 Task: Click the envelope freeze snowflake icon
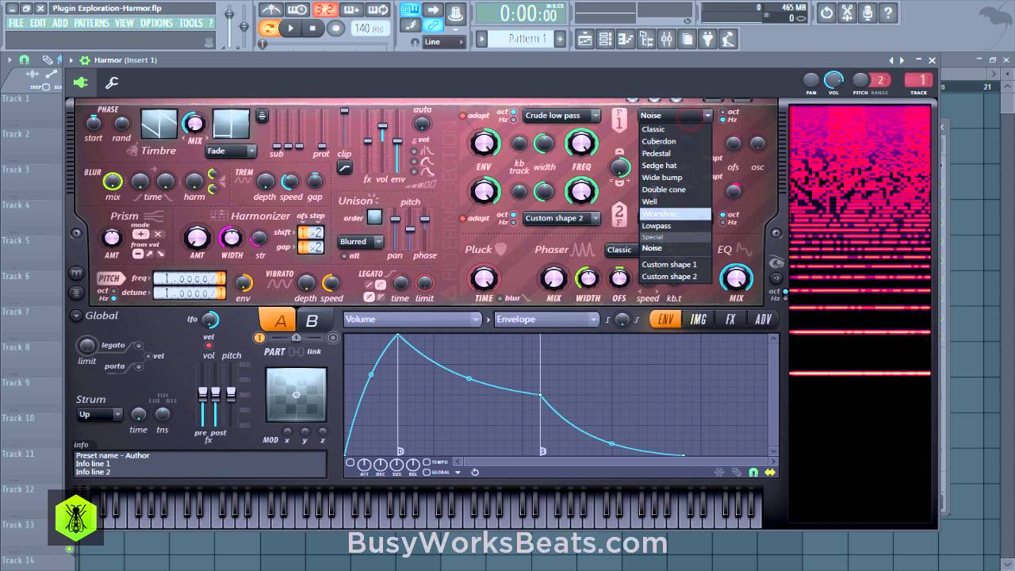pos(719,472)
